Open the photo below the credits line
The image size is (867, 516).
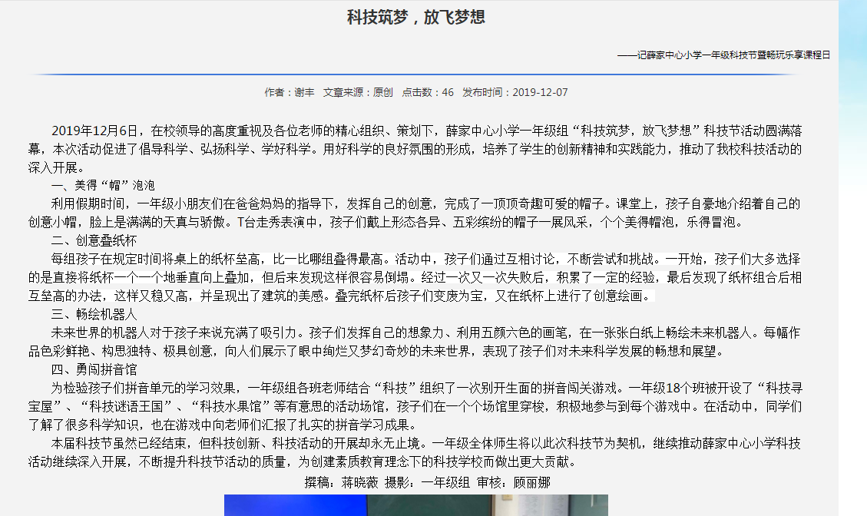tap(415, 505)
